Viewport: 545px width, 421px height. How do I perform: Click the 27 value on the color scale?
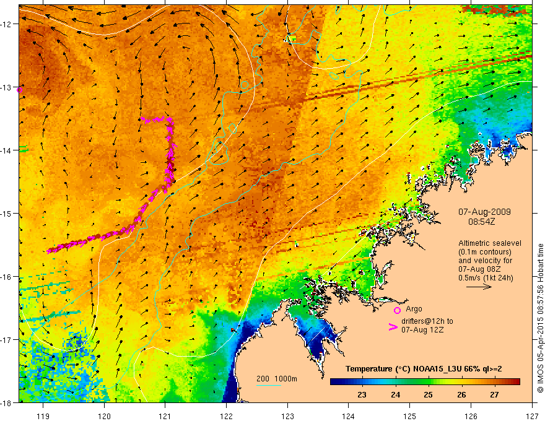click(495, 394)
